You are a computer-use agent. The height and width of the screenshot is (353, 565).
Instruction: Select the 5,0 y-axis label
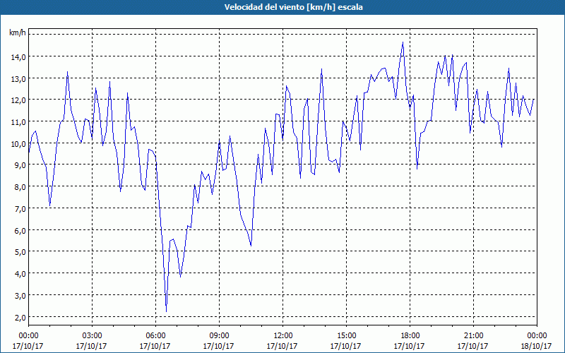tap(20, 252)
